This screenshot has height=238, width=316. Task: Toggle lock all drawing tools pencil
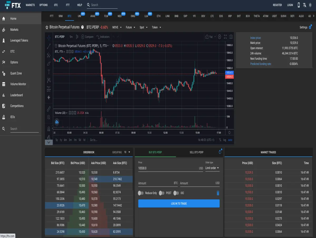click(x=49, y=137)
